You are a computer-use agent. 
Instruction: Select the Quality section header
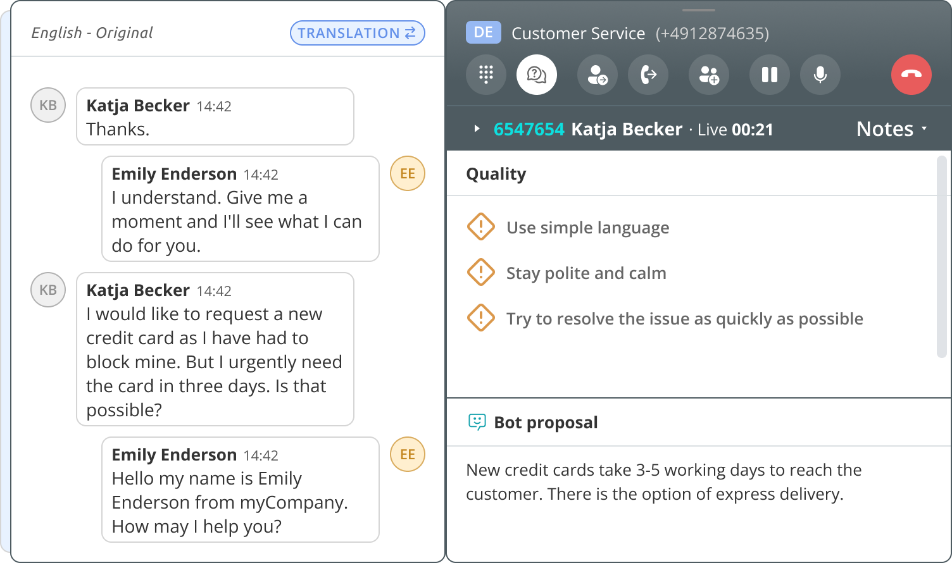496,174
